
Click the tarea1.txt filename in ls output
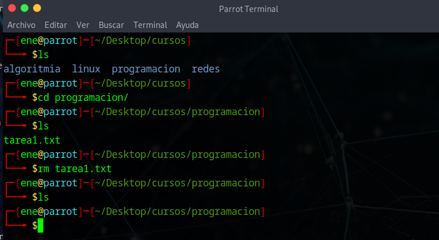point(32,140)
